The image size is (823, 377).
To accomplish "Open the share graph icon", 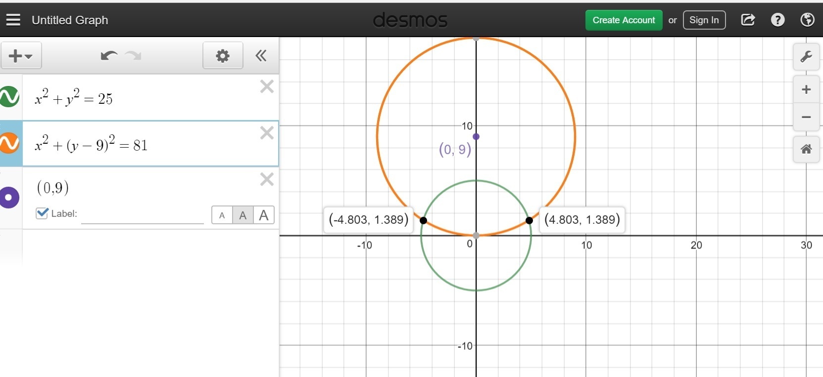I will tap(748, 20).
